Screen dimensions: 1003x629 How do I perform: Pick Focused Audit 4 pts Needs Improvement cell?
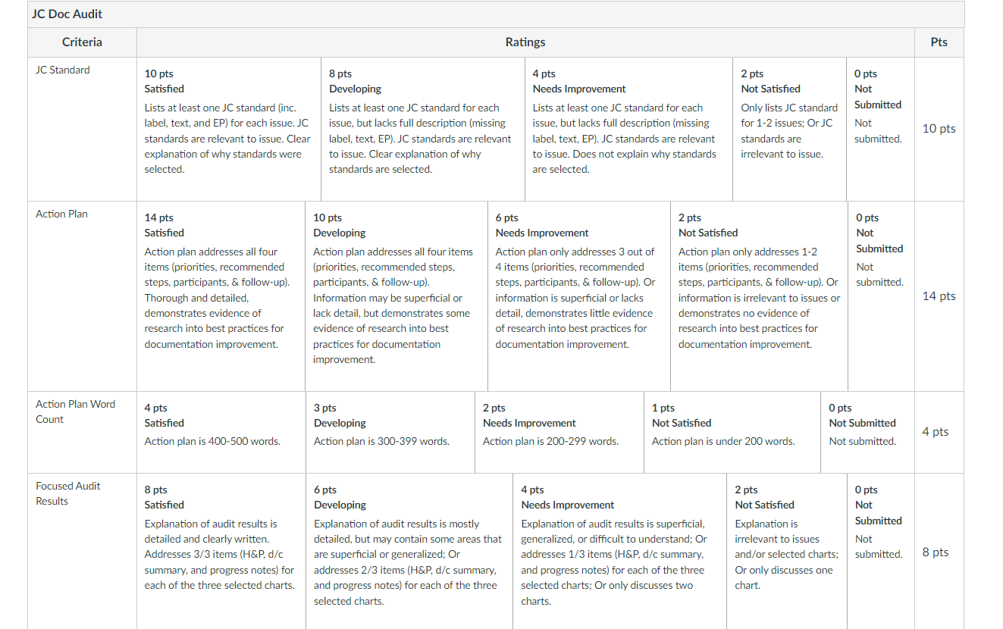(620, 551)
